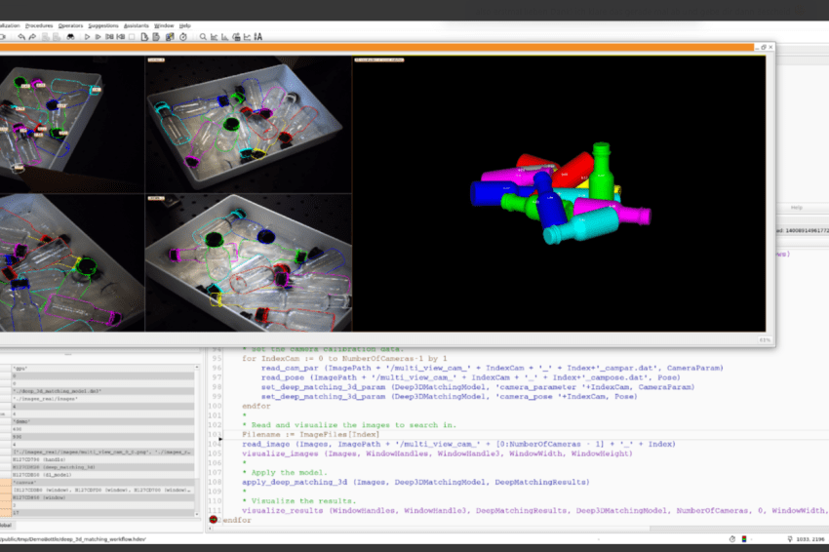Select the top-left camera image tile

[x=72, y=124]
